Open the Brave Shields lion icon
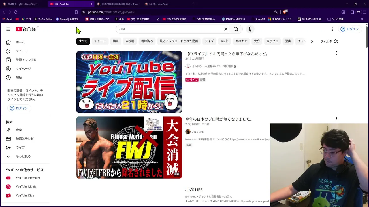Image resolution: width=369 pixels, height=207 pixels. (285, 12)
